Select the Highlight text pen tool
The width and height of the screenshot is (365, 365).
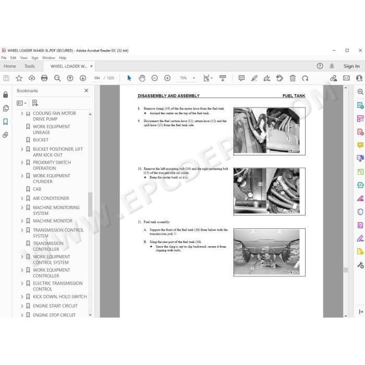pos(254,78)
